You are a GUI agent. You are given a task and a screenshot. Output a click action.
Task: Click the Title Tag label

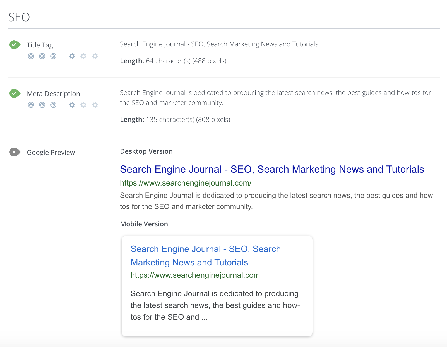pos(40,45)
